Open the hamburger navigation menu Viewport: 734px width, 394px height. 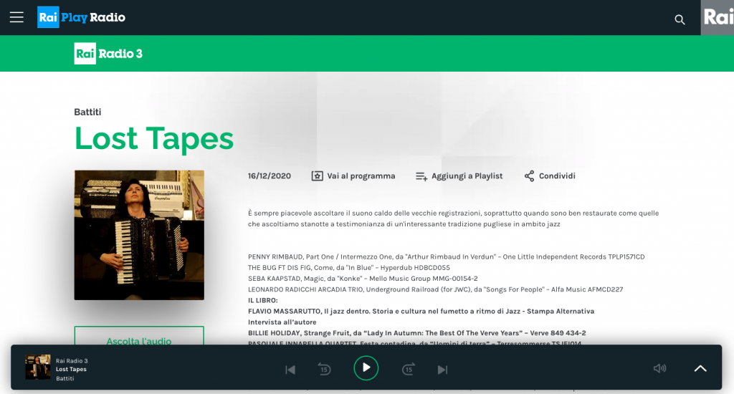[x=17, y=17]
